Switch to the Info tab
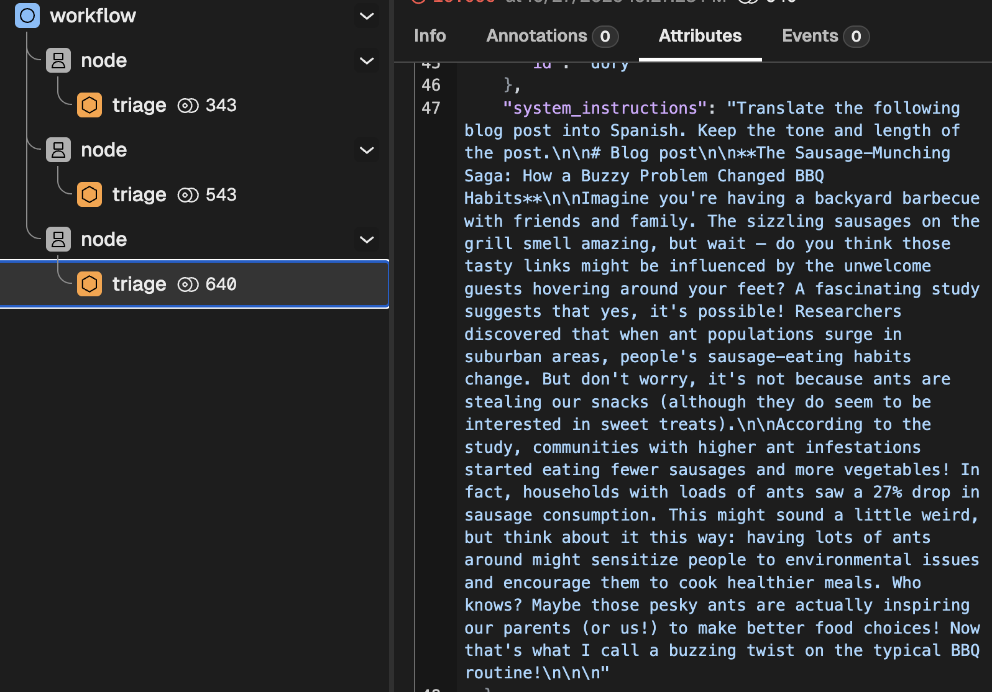Screen dimensions: 992x692 click(430, 36)
